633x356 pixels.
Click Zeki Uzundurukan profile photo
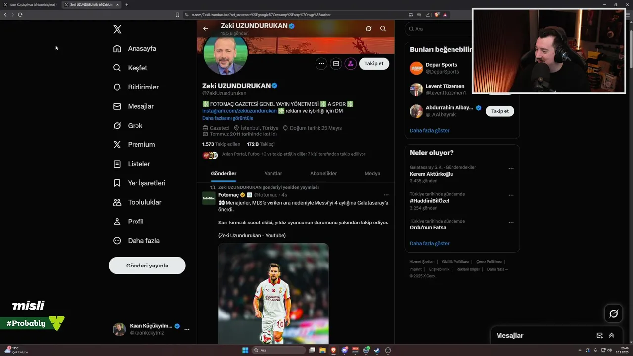click(226, 54)
